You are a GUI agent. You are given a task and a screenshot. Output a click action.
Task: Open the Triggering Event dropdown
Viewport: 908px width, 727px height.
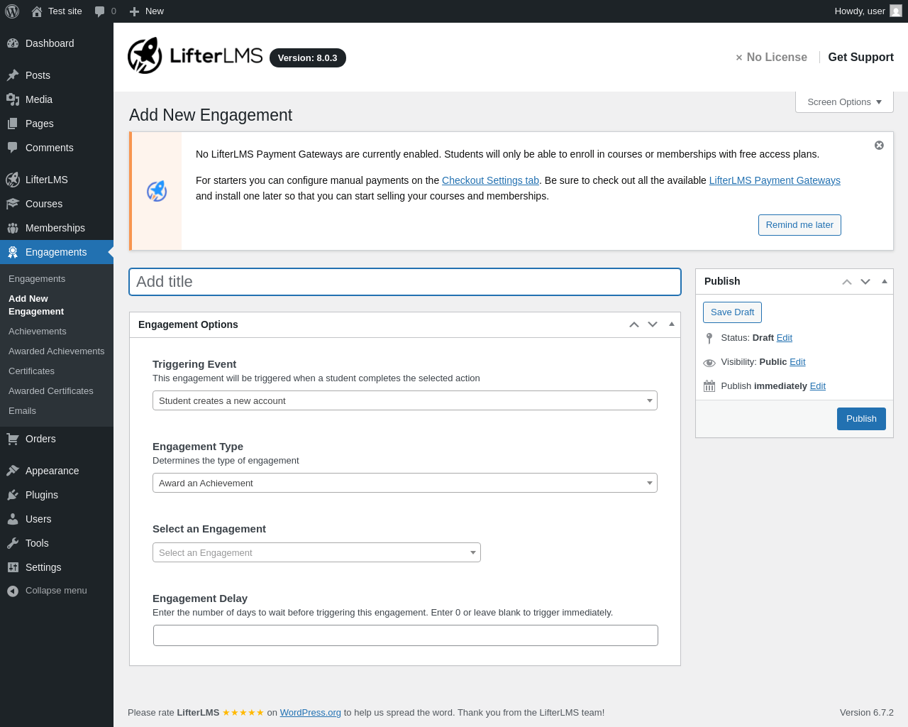[404, 401]
